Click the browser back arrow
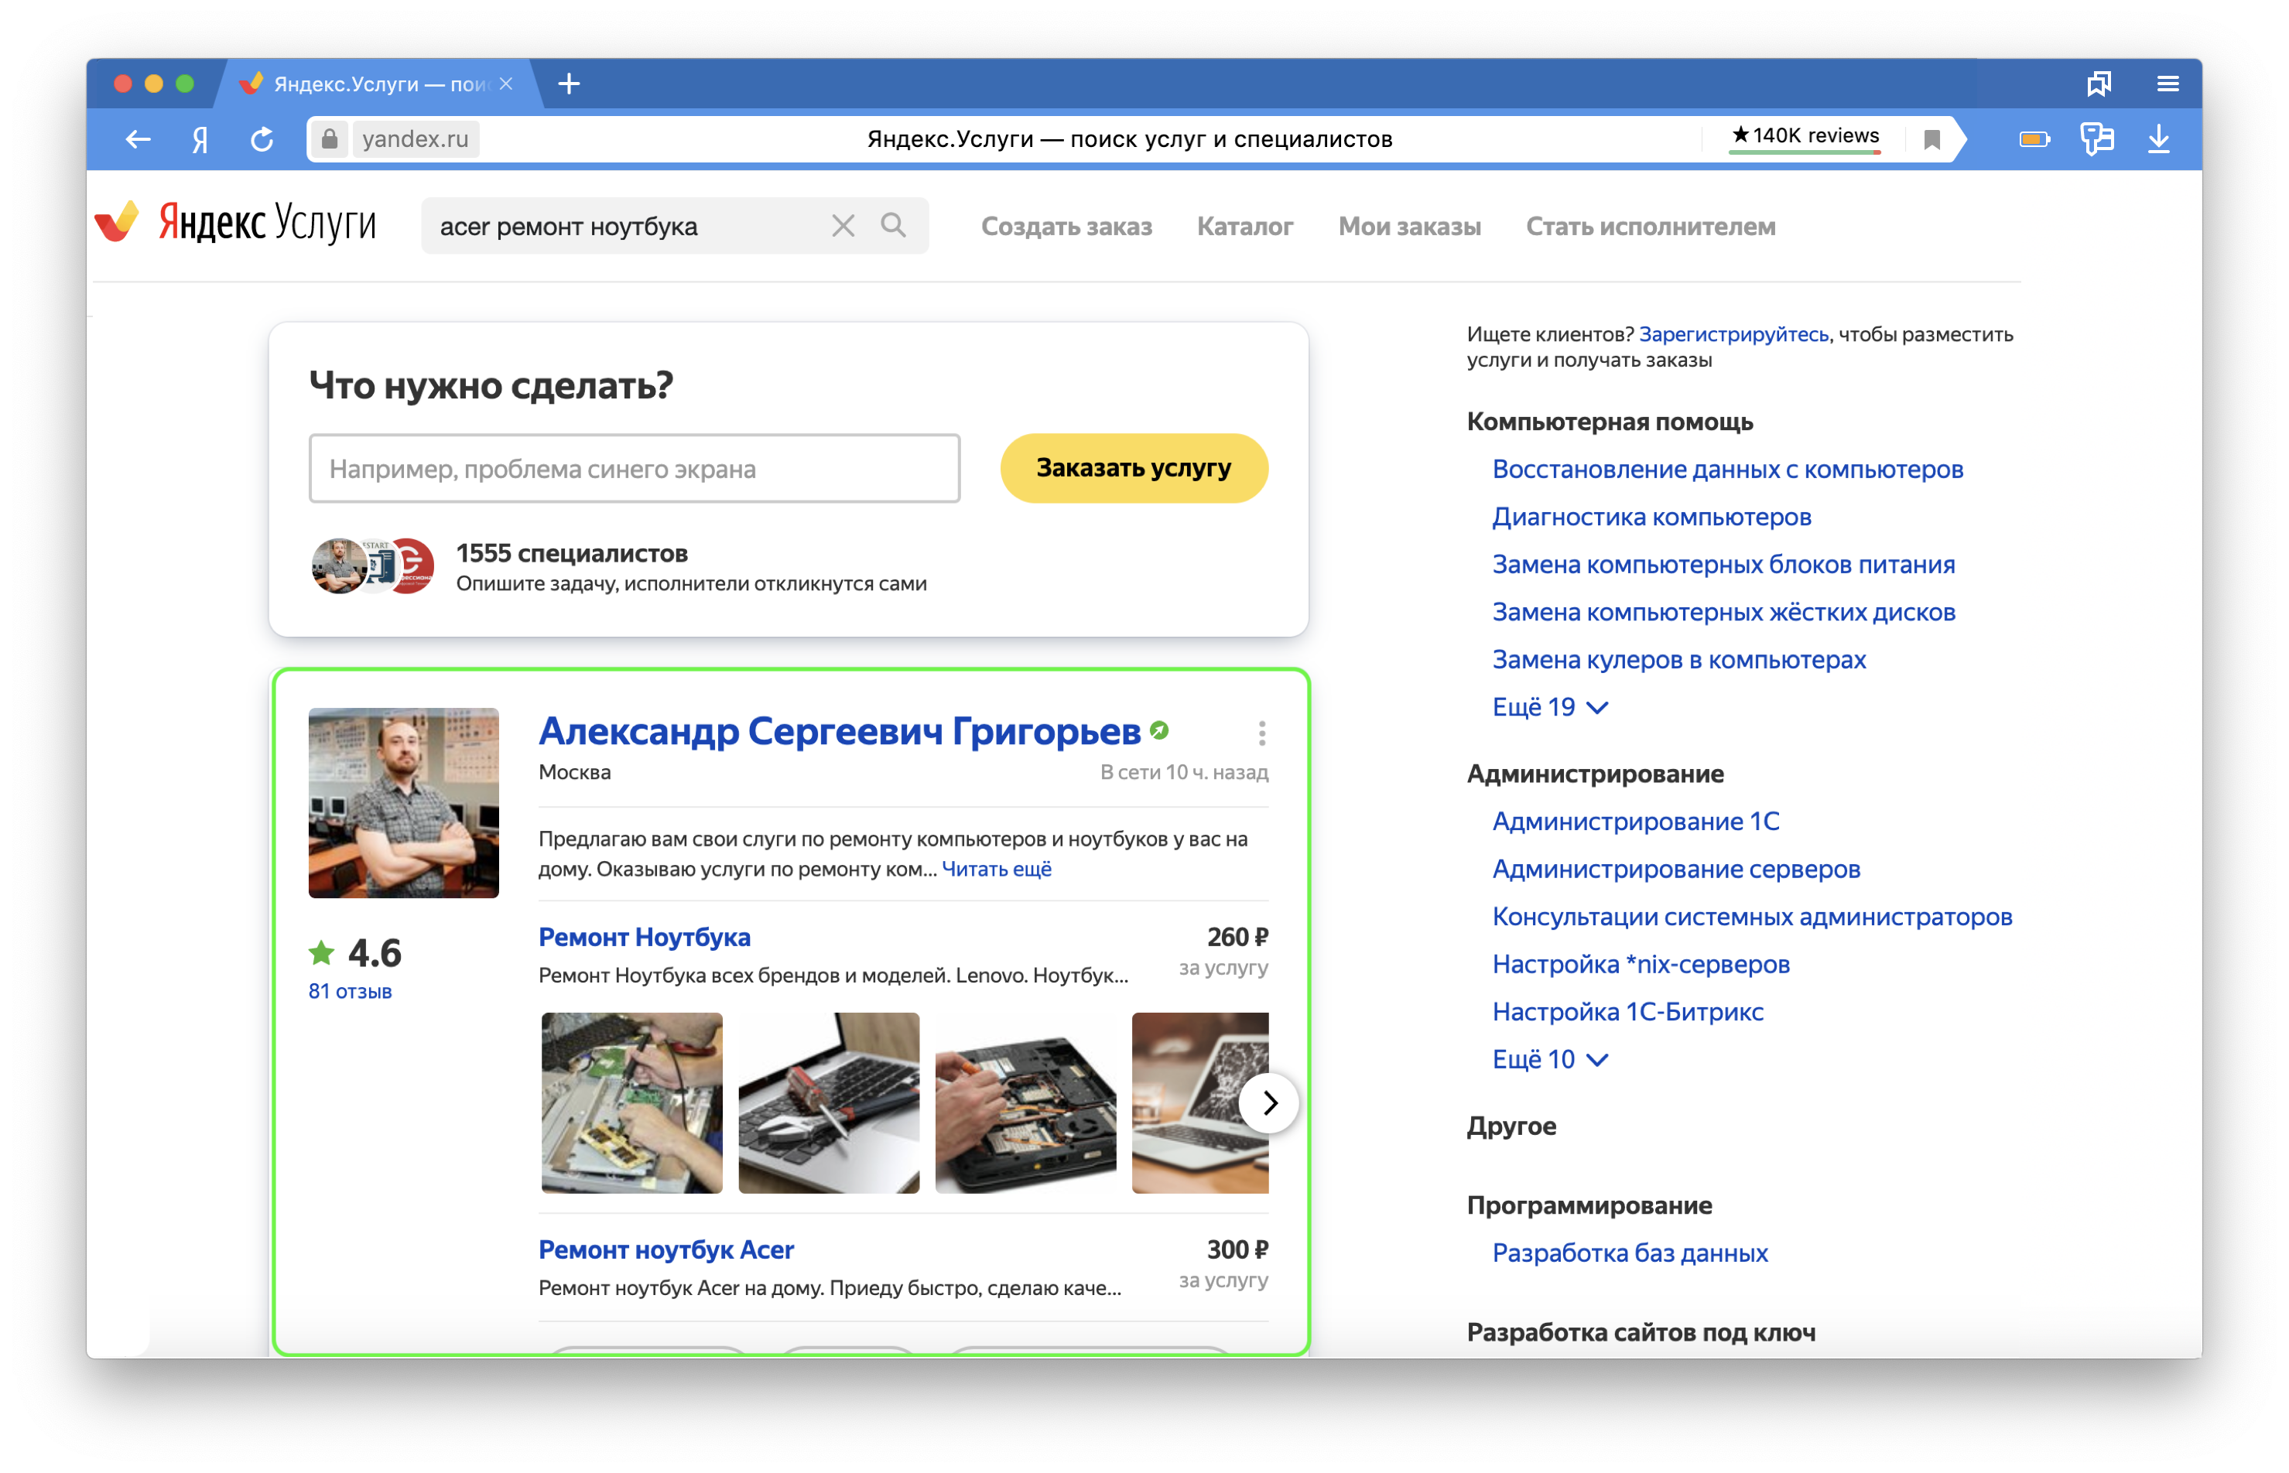The image size is (2289, 1473). click(138, 140)
